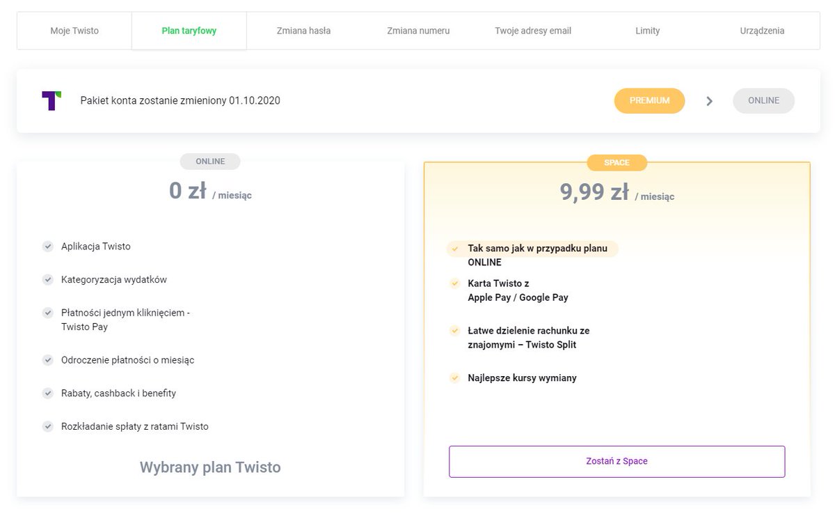Click the 0 zł price
This screenshot has width=835, height=514.
(188, 190)
